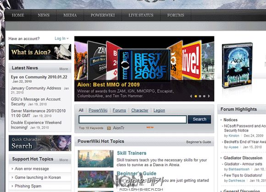266x192 pixels.
Task: Open the Quick Character Search banner
Action: click(40, 143)
